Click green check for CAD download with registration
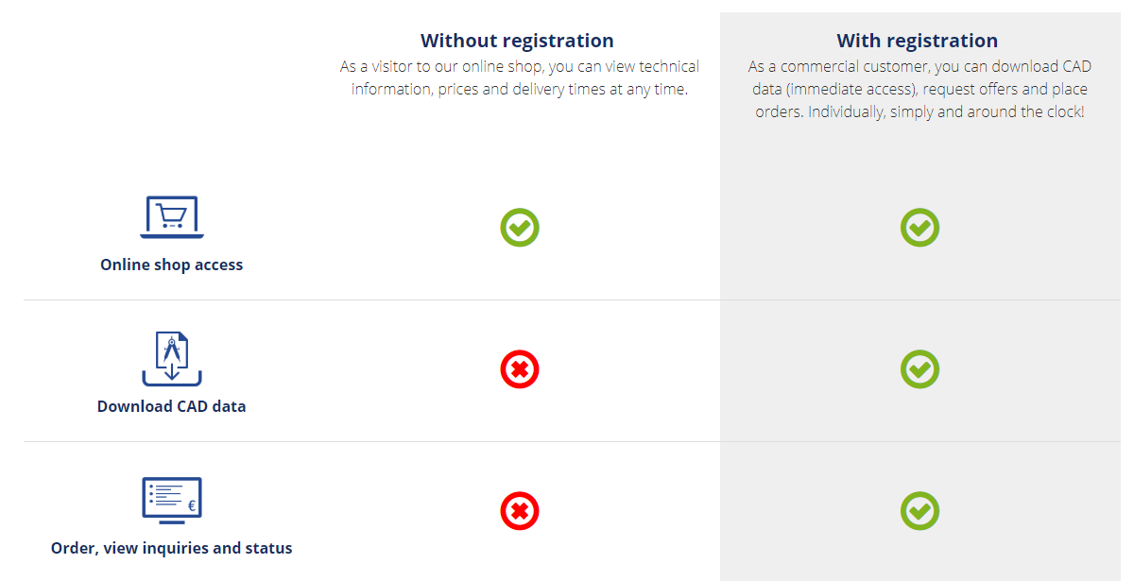 coord(919,369)
